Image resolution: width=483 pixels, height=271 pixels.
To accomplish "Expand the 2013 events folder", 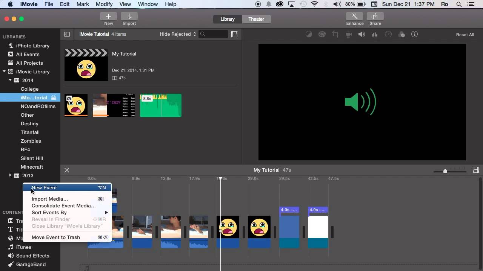I will click(11, 175).
